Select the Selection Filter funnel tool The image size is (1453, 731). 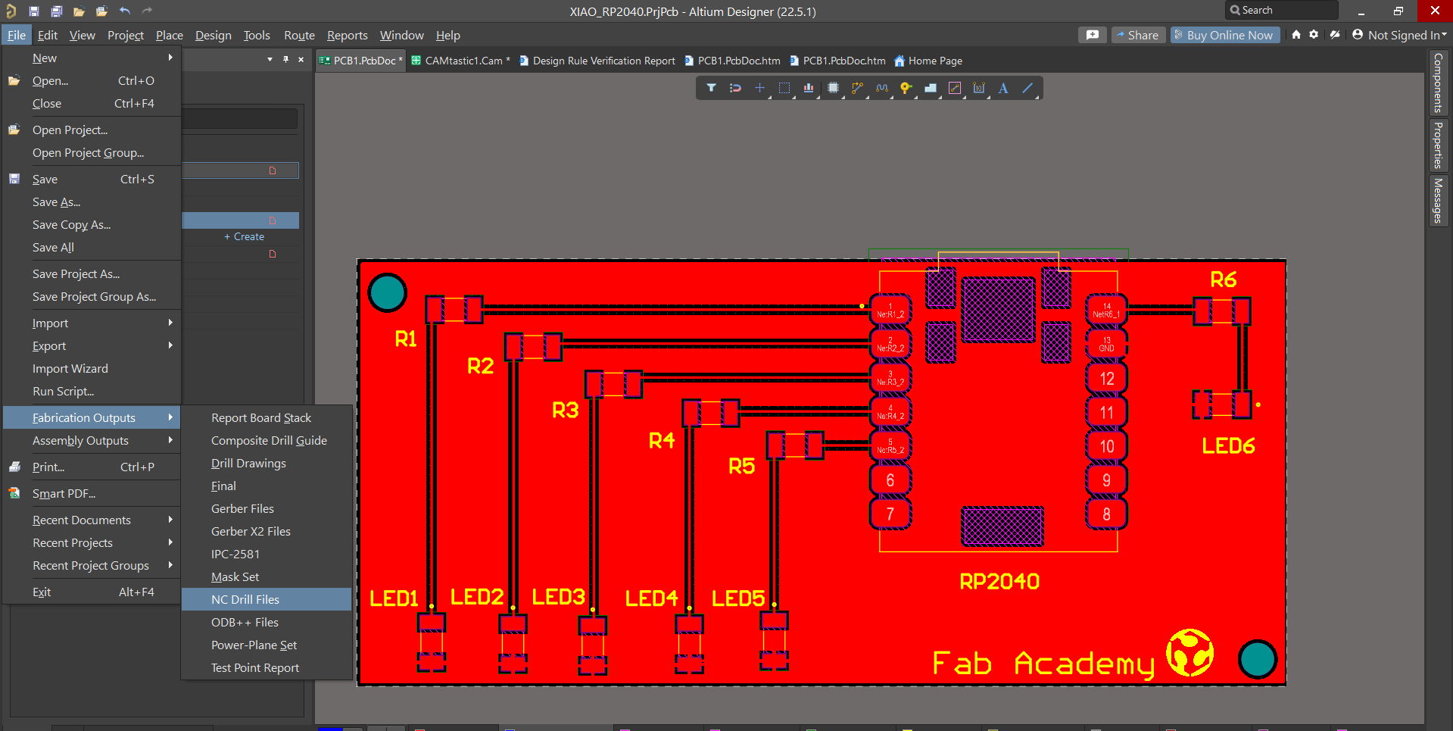coord(712,89)
